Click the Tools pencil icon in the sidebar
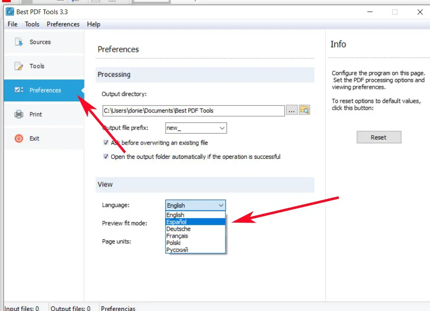The image size is (430, 311). pyautogui.click(x=18, y=66)
